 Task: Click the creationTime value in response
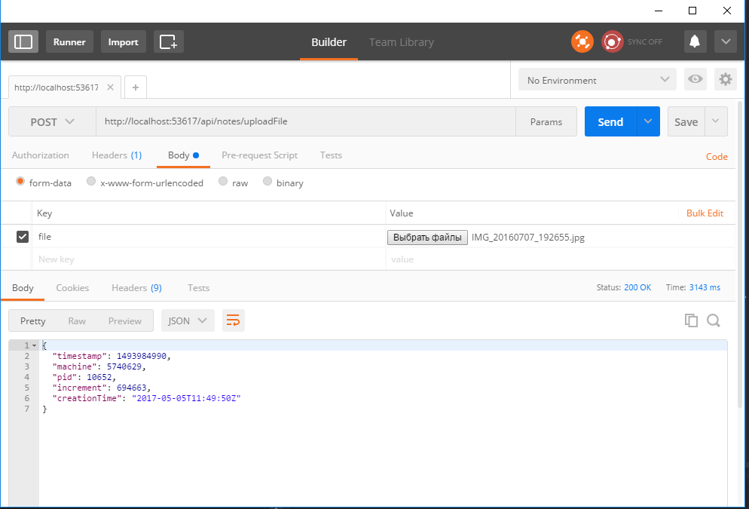(186, 398)
